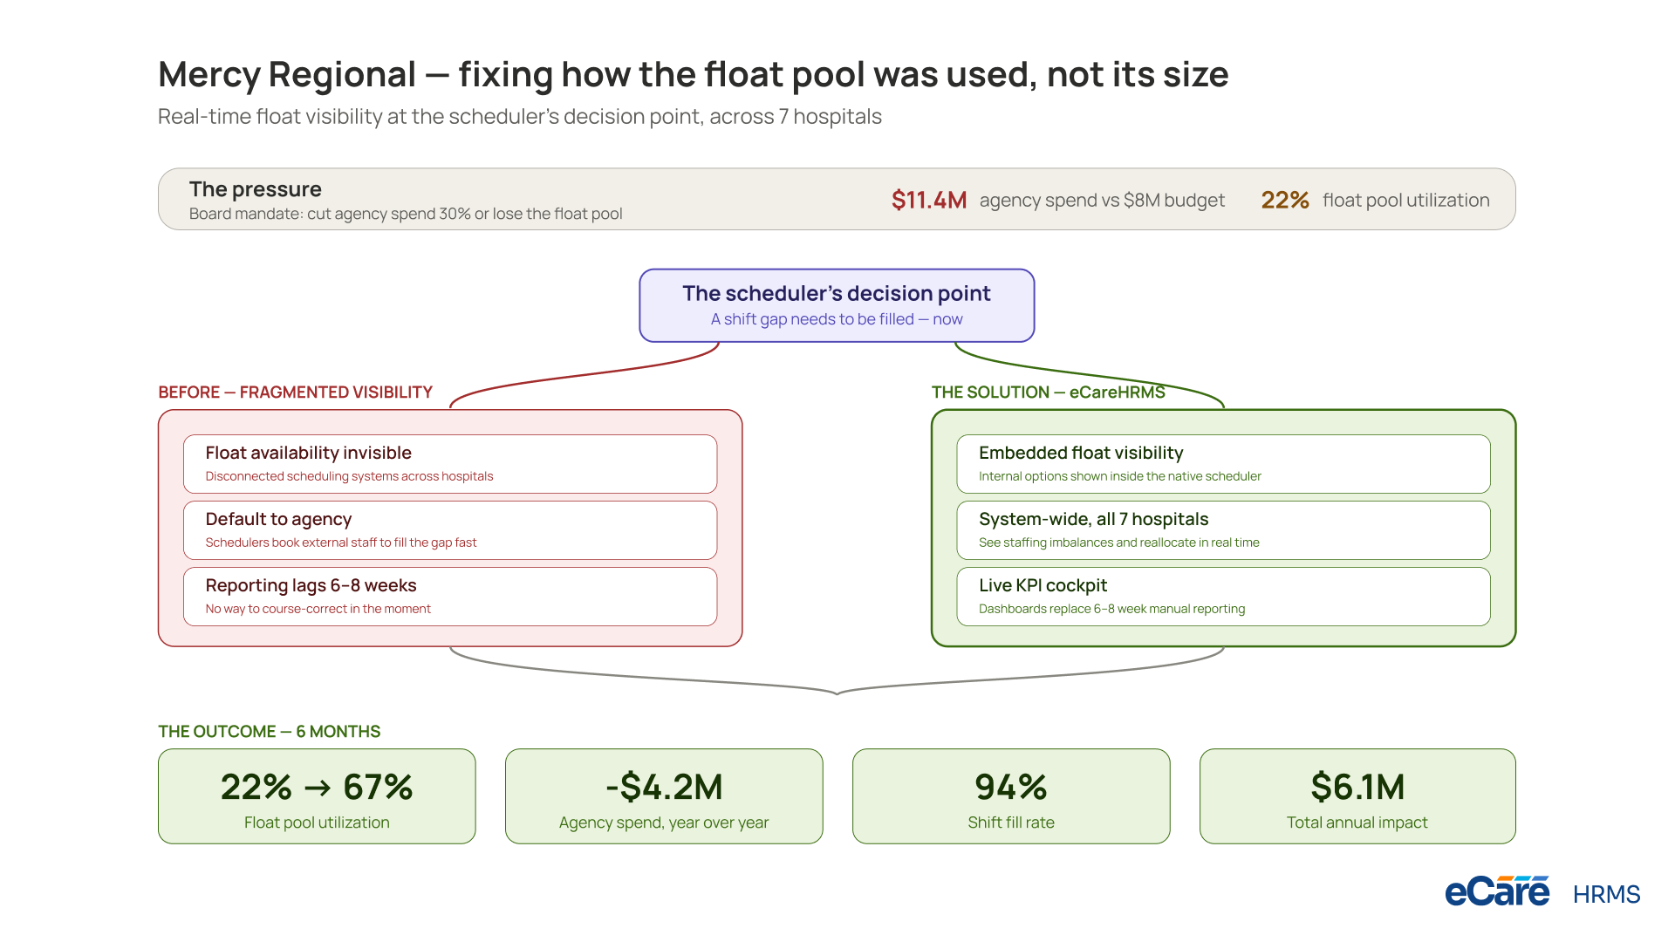Click the 'Total annual impact' caption

(1357, 823)
